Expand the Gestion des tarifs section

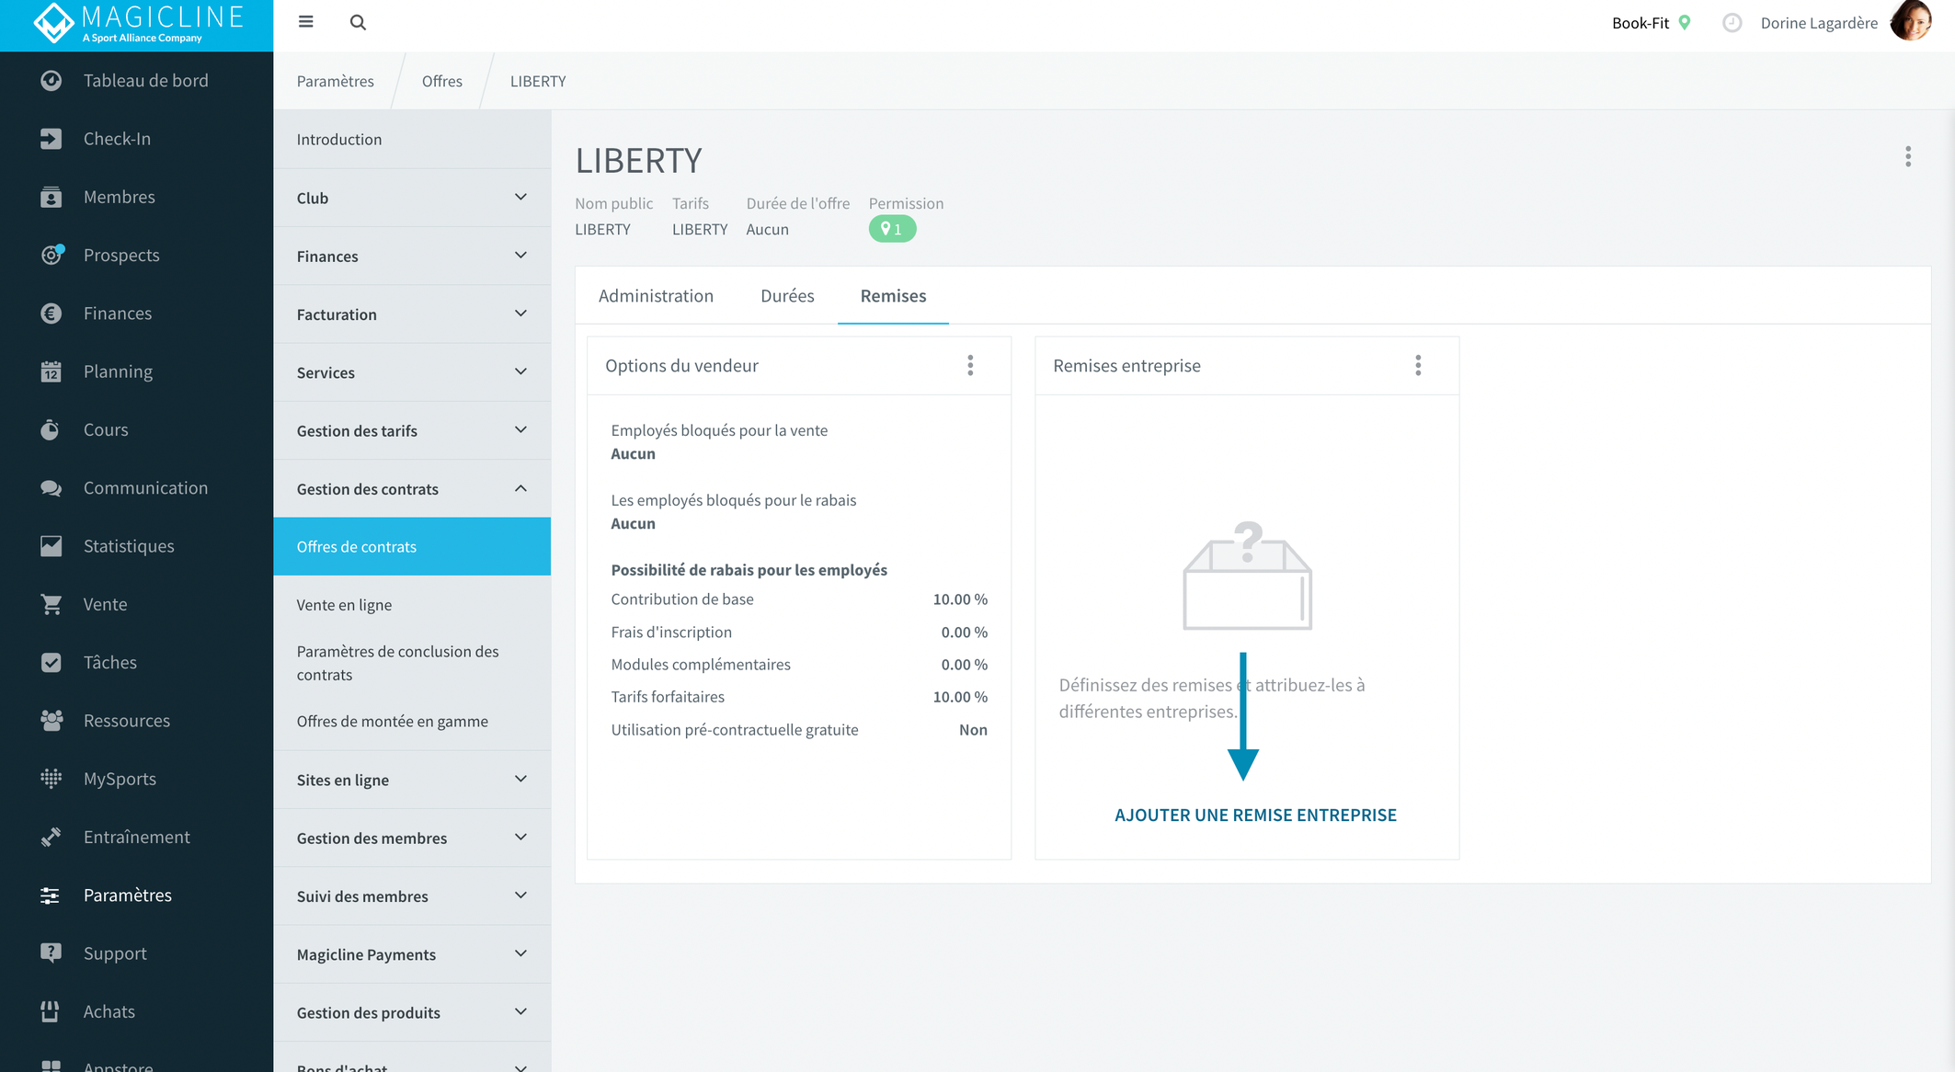[x=412, y=430]
